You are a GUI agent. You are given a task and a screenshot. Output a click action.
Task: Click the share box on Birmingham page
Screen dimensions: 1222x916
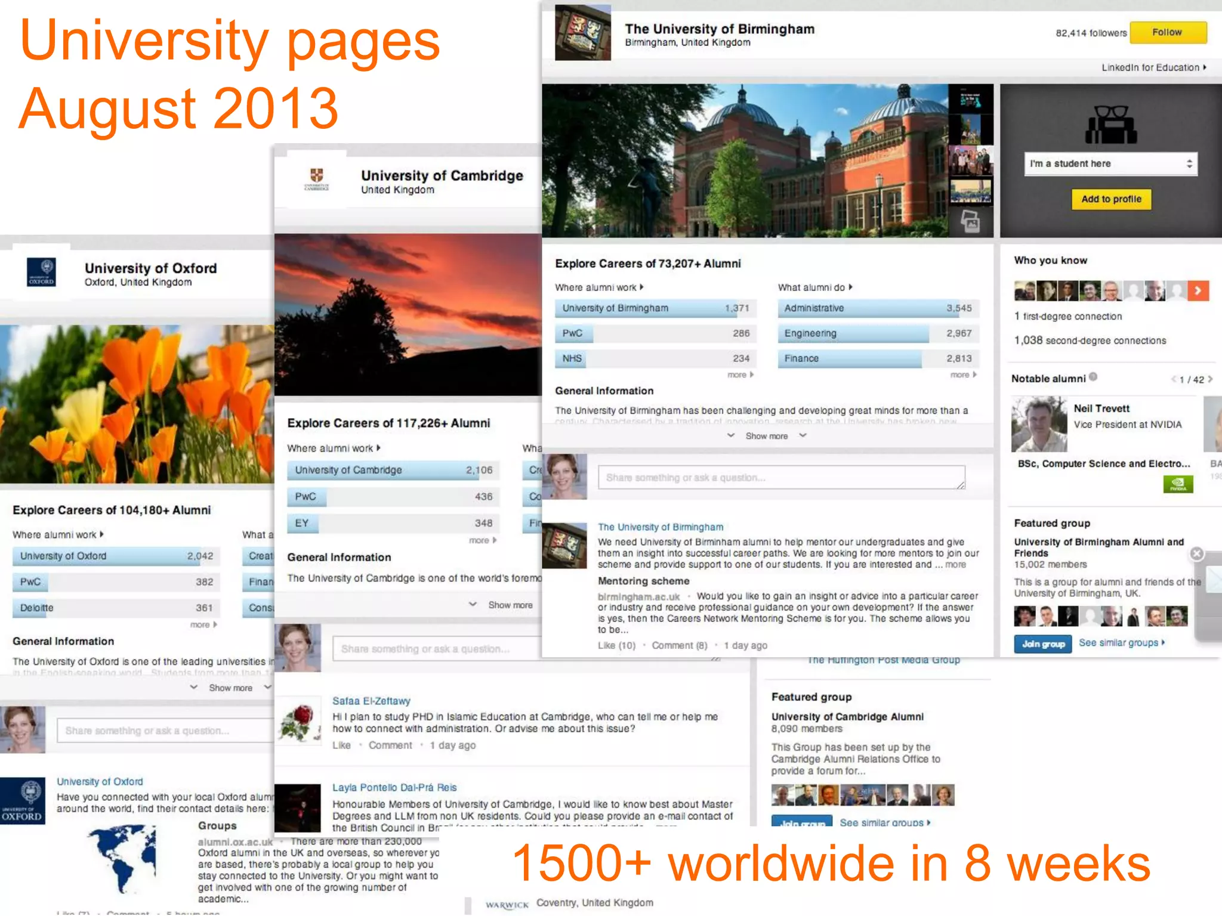coord(781,478)
